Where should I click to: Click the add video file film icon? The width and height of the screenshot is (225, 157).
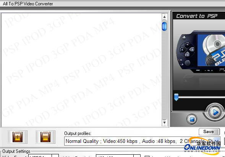coord(18,137)
